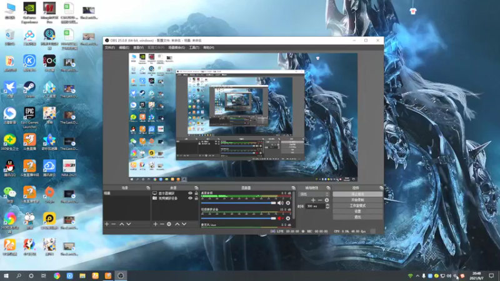Open the Windows Start menu
This screenshot has height=281, width=500.
[6, 275]
